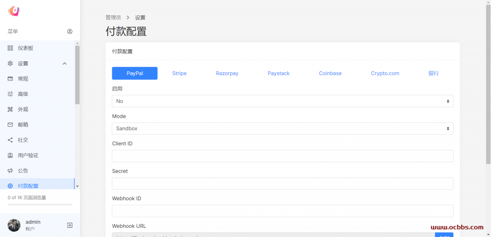Select the PayPal tab
Image resolution: width=491 pixels, height=237 pixels.
click(x=135, y=73)
